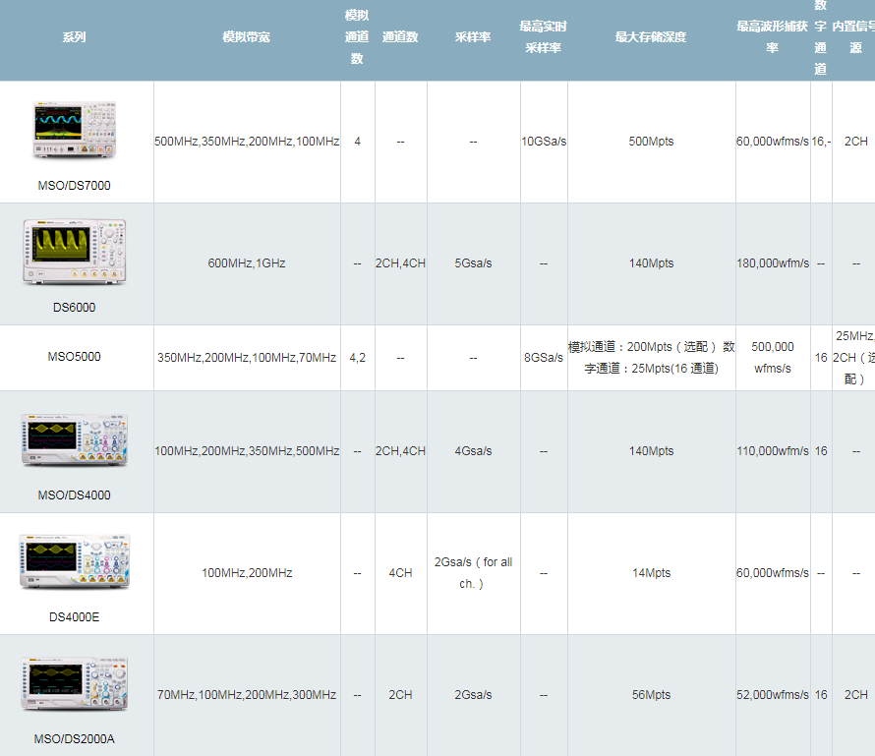This screenshot has height=756, width=875.
Task: Open the MSO/DS4000 oscilloscope product image
Action: click(x=74, y=440)
